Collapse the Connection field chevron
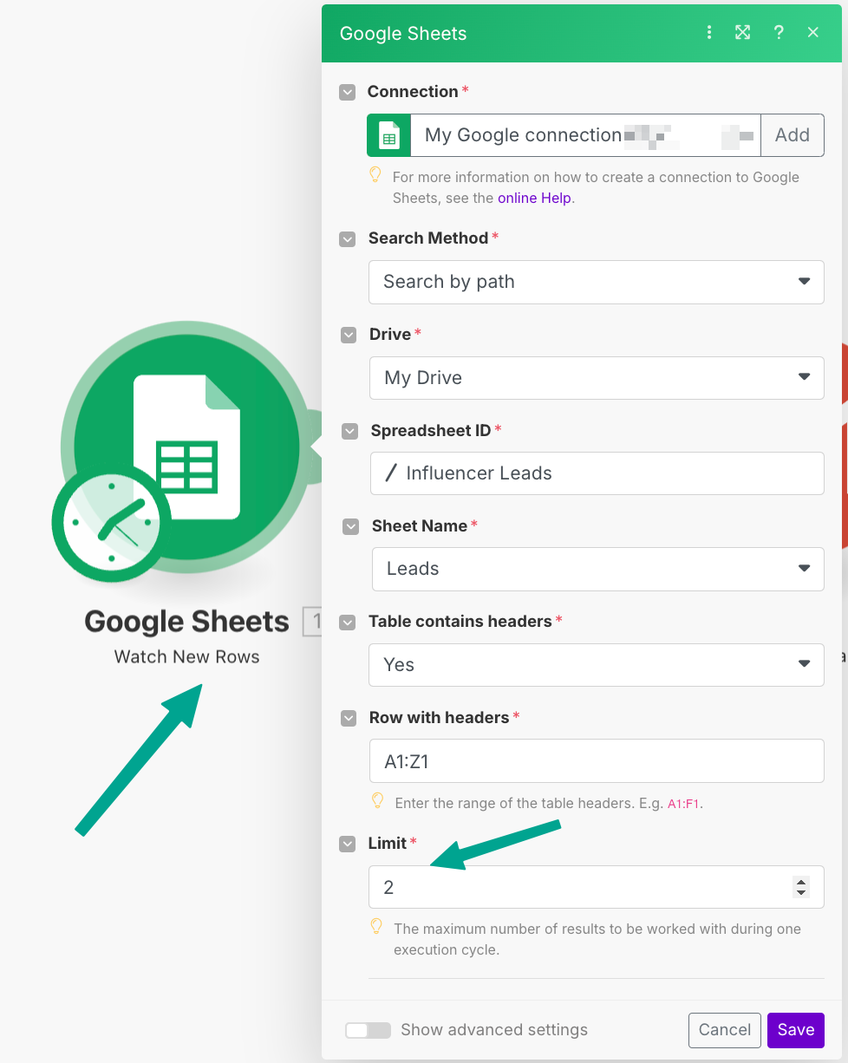Viewport: 848px width, 1063px height. 348,92
